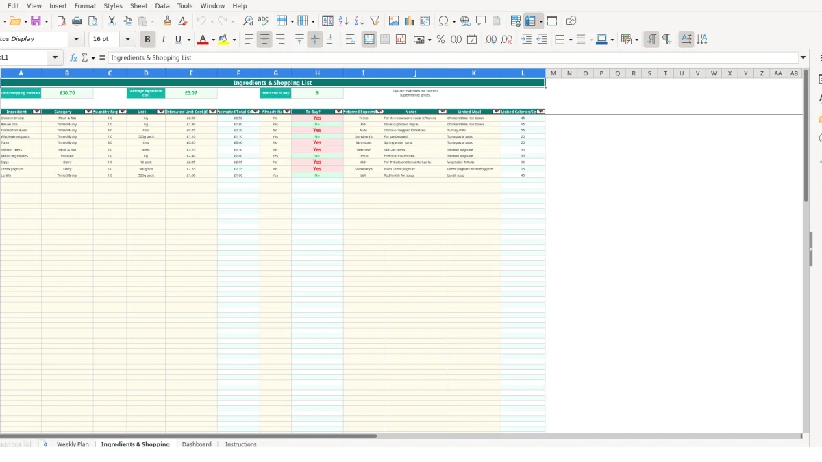Screen dimensions: 822x462
Task: Increase indent
Action: pyautogui.click(x=526, y=40)
